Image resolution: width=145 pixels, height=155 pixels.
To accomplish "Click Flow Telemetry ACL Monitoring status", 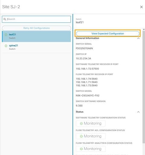I will tap(91, 136).
